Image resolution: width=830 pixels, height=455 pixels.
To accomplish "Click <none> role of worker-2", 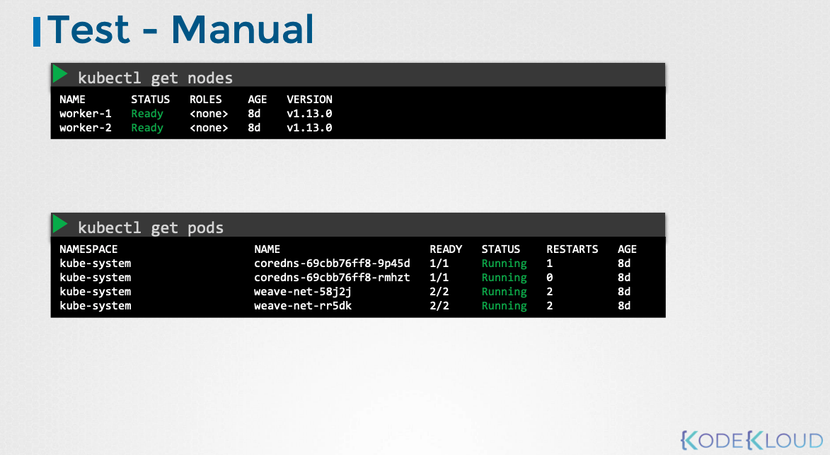I will 209,128.
